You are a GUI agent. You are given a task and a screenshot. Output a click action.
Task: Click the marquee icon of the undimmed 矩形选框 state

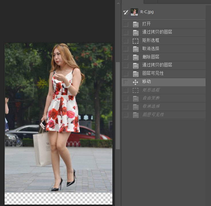click(136, 41)
